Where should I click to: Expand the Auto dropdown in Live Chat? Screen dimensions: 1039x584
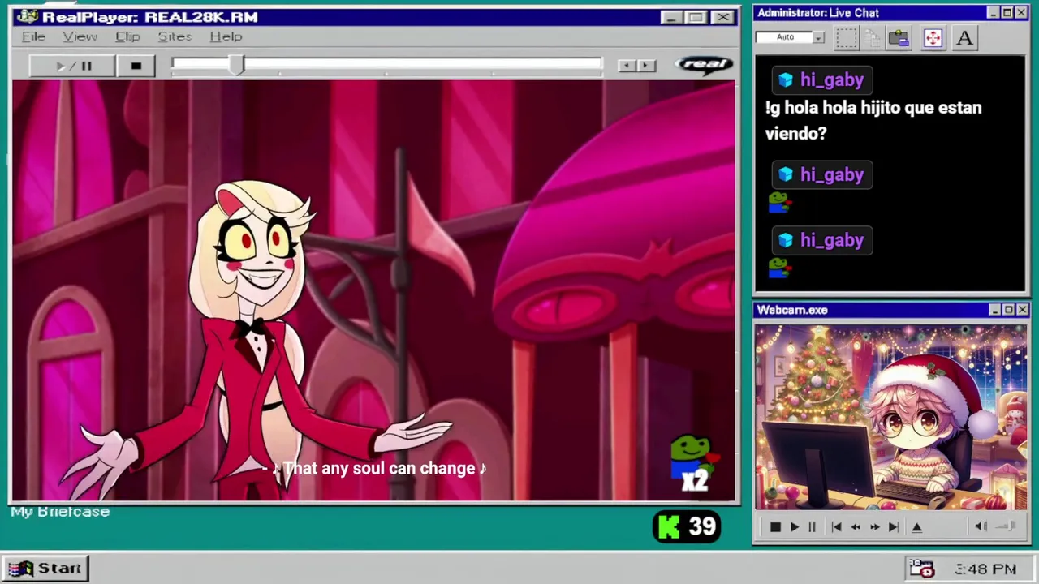click(x=818, y=37)
